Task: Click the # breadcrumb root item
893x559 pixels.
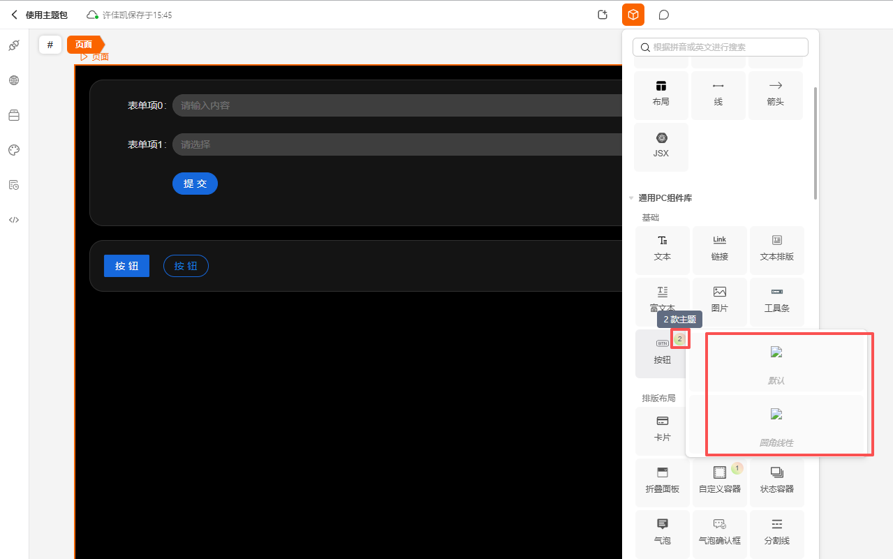Action: click(50, 45)
